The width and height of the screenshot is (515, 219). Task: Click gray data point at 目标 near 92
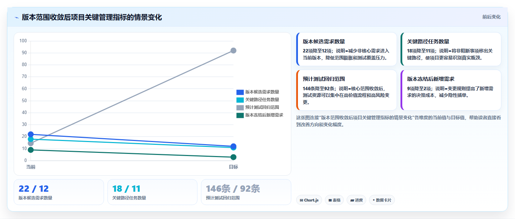(x=234, y=50)
